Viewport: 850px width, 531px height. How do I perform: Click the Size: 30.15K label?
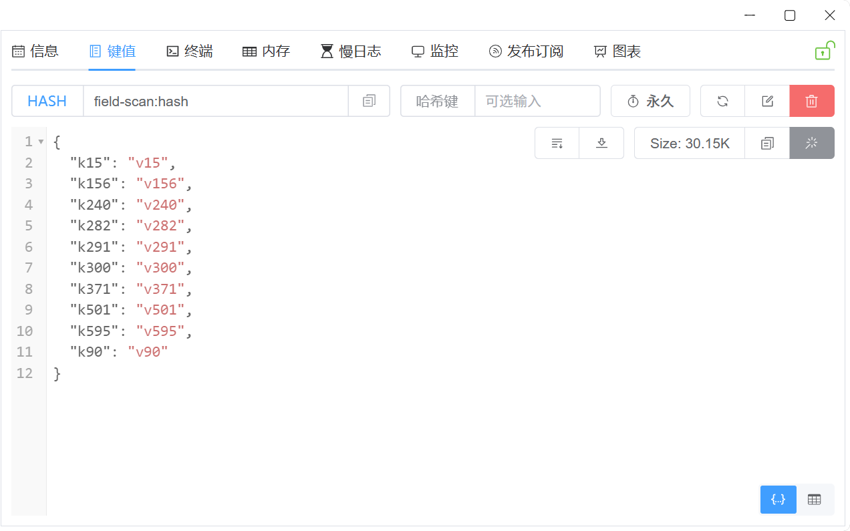[690, 143]
